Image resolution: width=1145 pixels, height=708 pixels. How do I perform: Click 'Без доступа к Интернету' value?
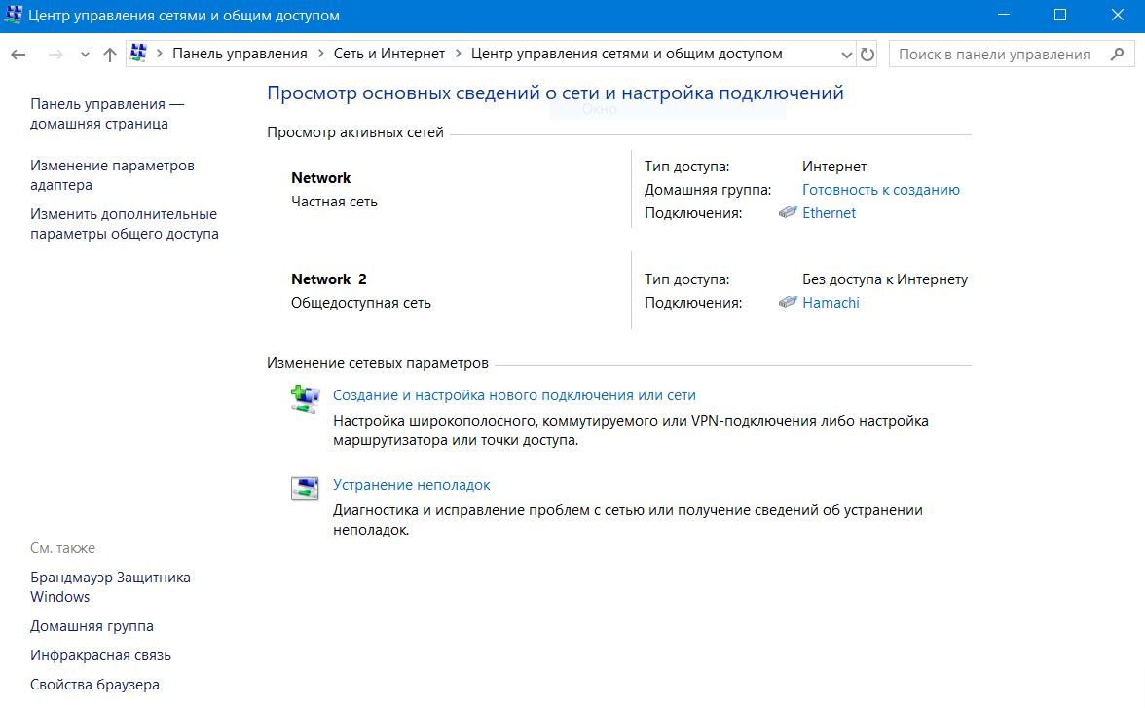point(885,279)
